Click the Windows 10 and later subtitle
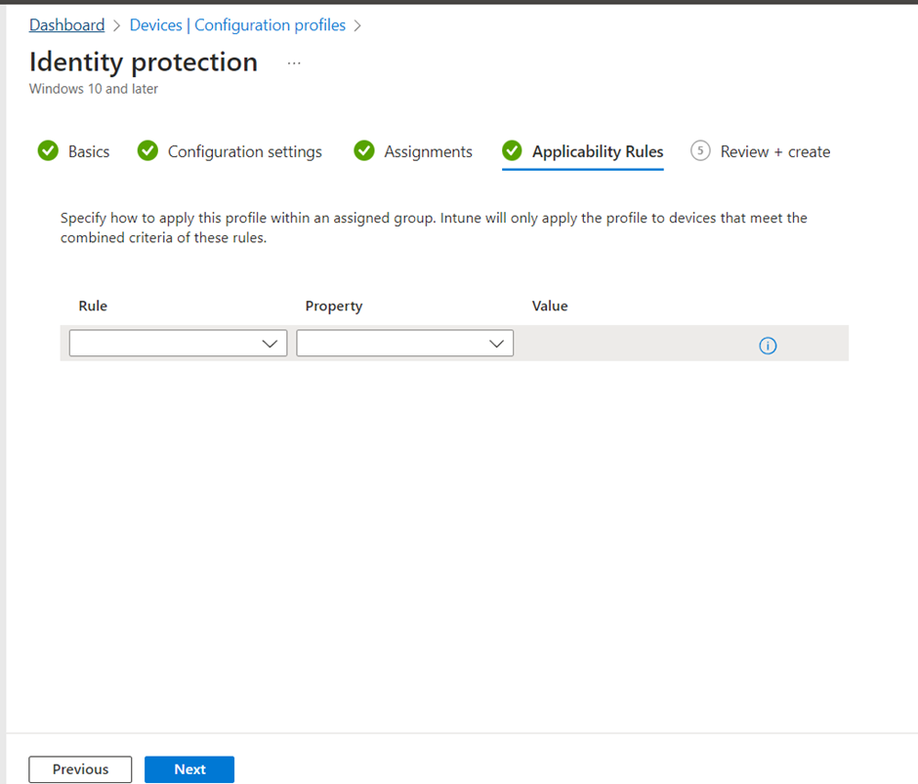The height and width of the screenshot is (784, 918). pyautogui.click(x=94, y=89)
